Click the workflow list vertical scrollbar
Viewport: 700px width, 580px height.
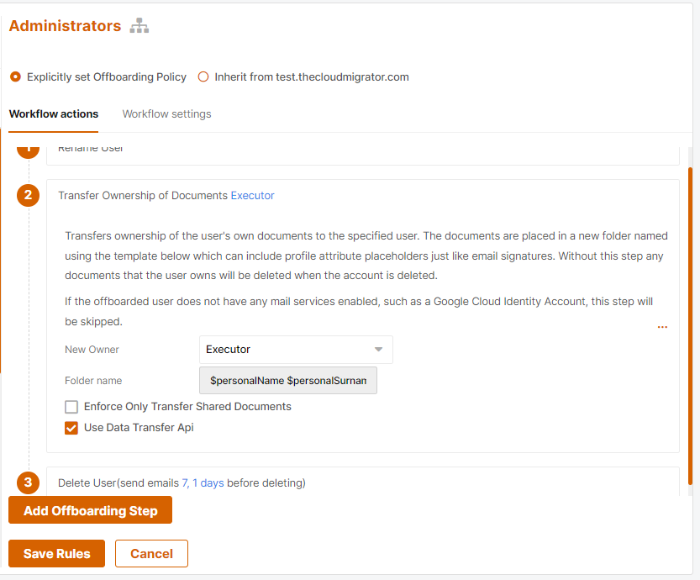click(x=691, y=319)
